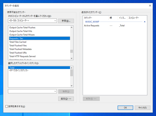
Task: Select Total Flushed URIs counter
Action: 40,53
